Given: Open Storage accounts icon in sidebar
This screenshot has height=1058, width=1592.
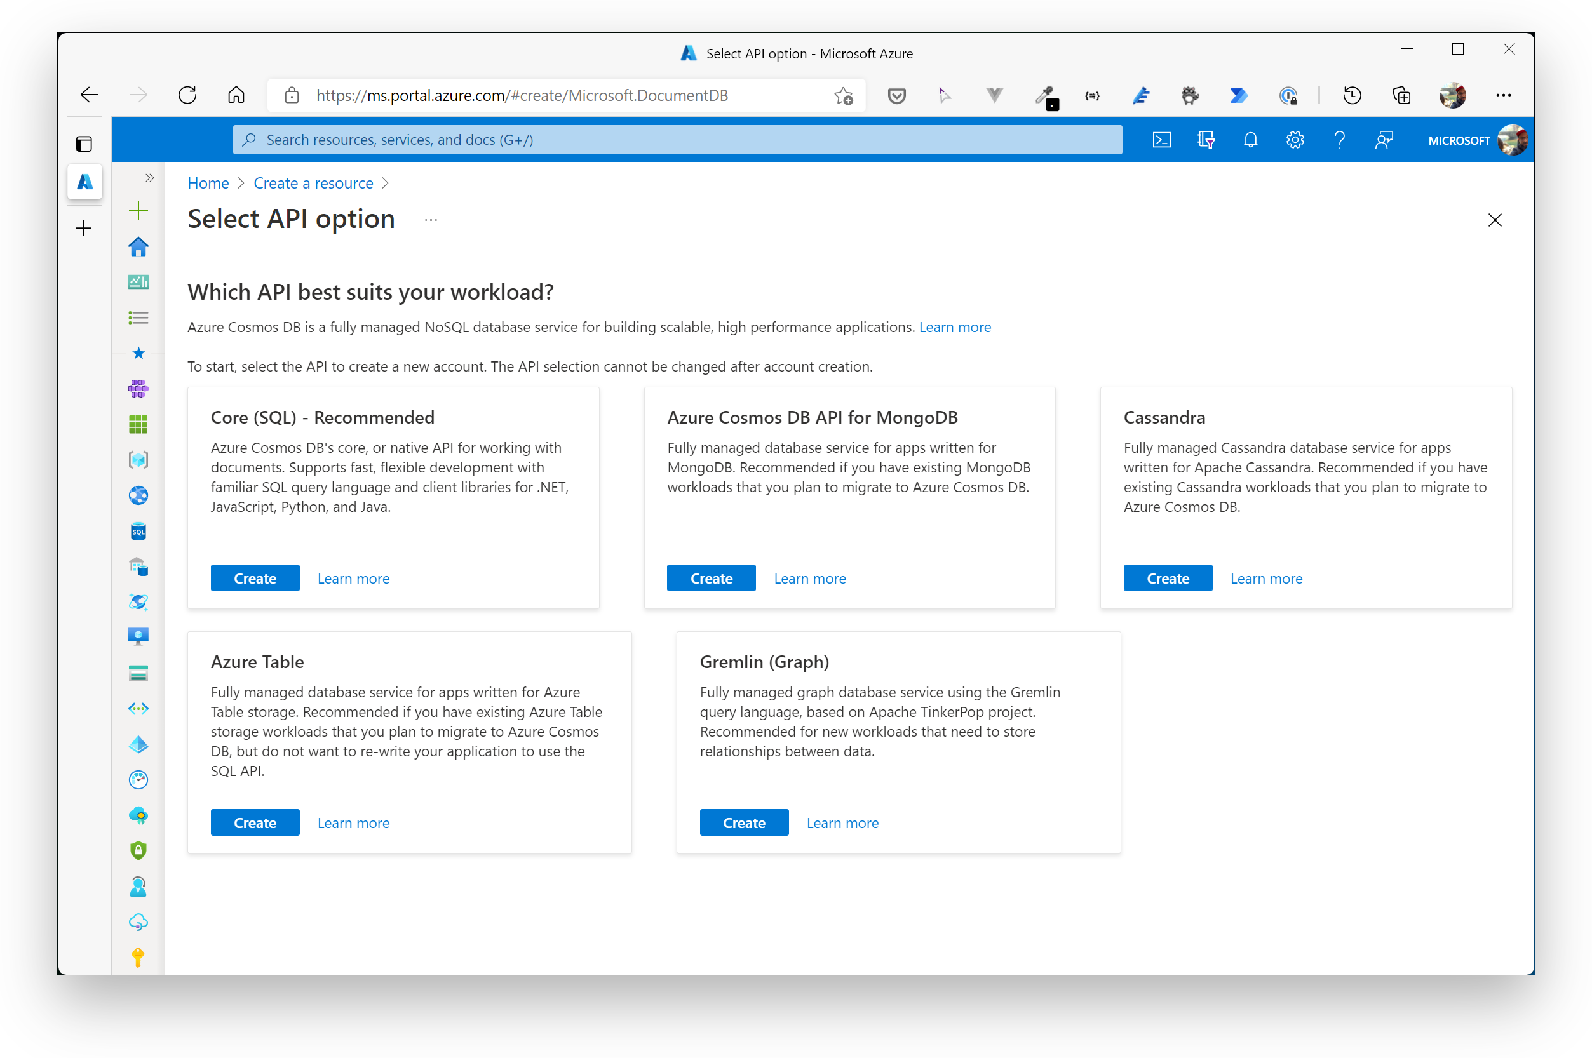Looking at the screenshot, I should [x=138, y=673].
